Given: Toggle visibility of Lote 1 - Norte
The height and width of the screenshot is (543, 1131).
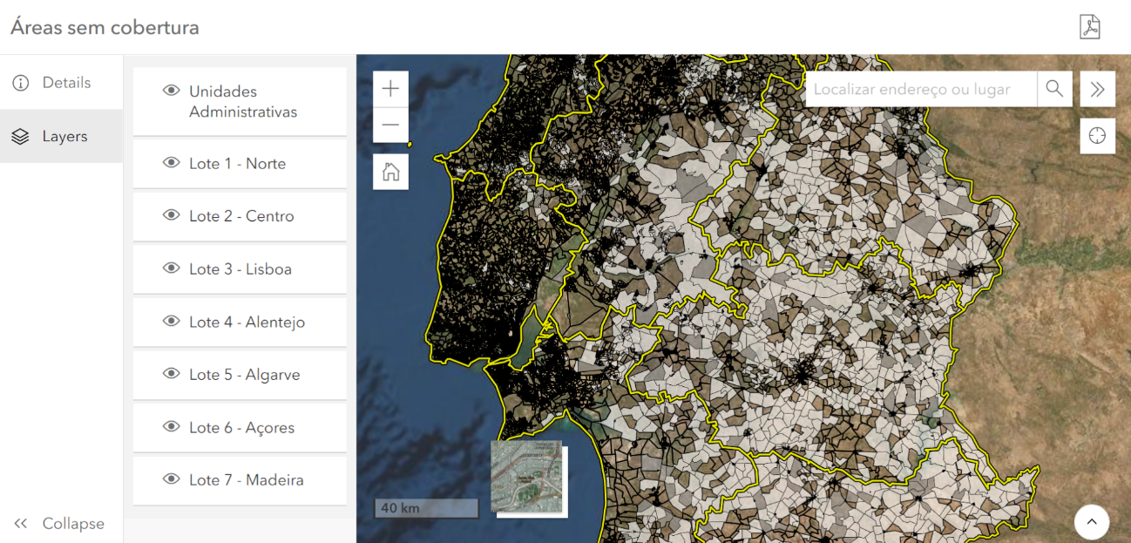Looking at the screenshot, I should (x=172, y=163).
